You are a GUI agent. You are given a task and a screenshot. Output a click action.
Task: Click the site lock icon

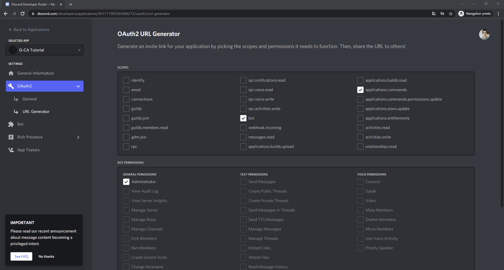coord(33,14)
